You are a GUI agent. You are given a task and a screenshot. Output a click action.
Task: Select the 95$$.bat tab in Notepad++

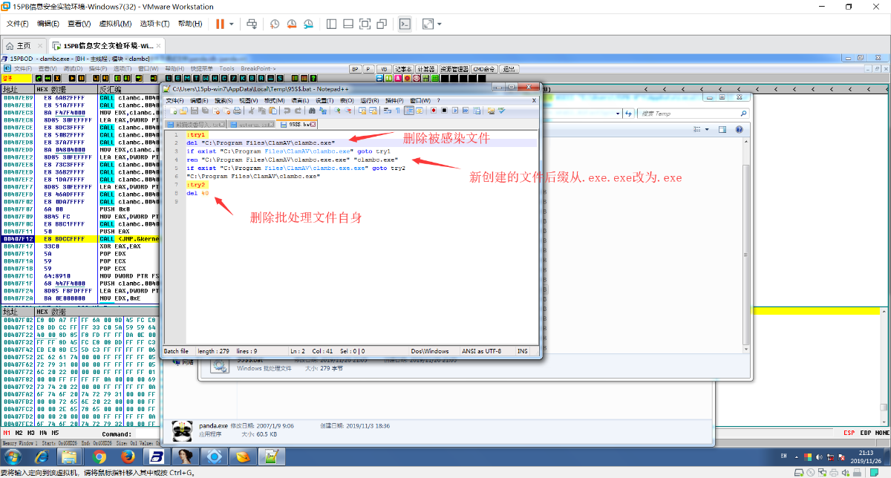(298, 124)
